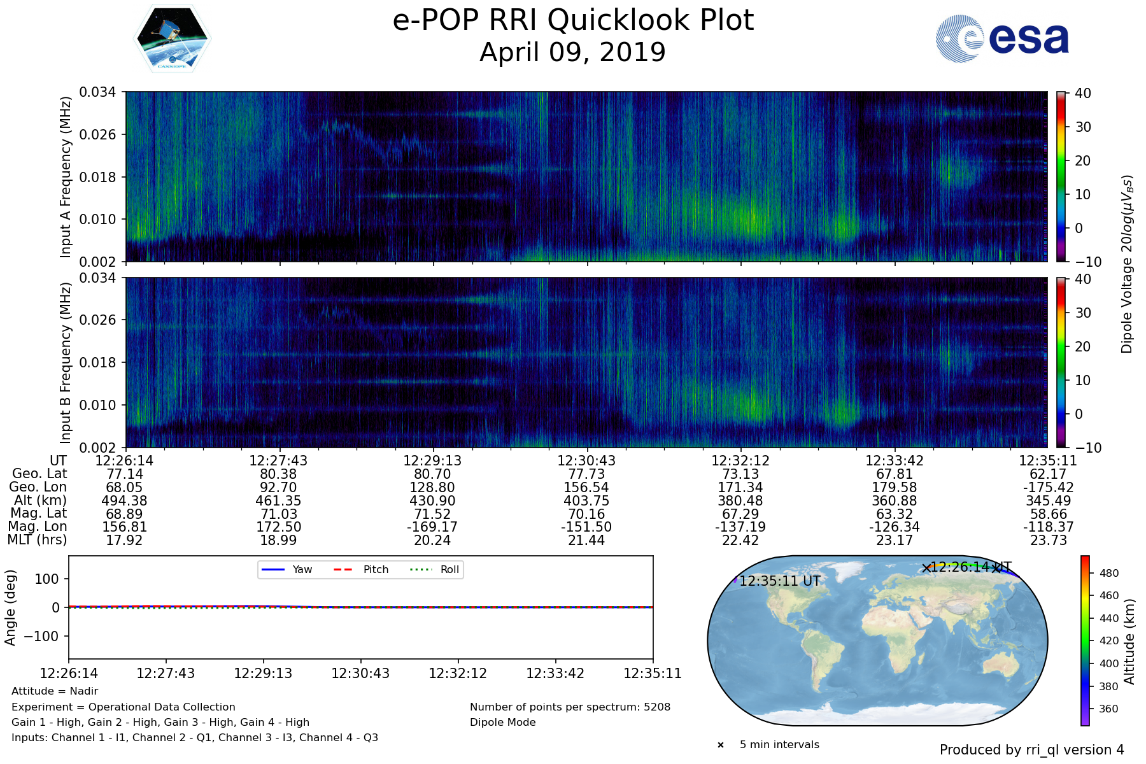Click the Input B dipole voltage colorbar
This screenshot has width=1146, height=764.
[x=1061, y=362]
